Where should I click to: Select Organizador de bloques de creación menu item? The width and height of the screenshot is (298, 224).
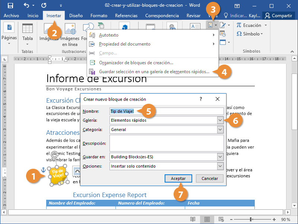[136, 63]
